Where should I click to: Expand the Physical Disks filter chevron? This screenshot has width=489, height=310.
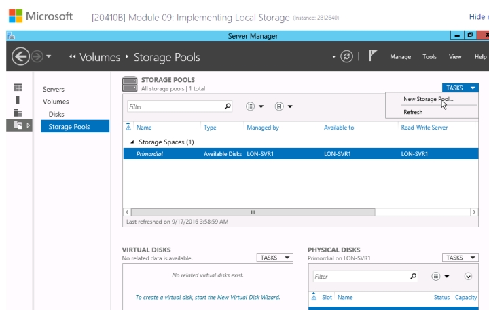pos(468,277)
